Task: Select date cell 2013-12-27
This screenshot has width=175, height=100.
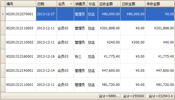Action: [x=46, y=14]
